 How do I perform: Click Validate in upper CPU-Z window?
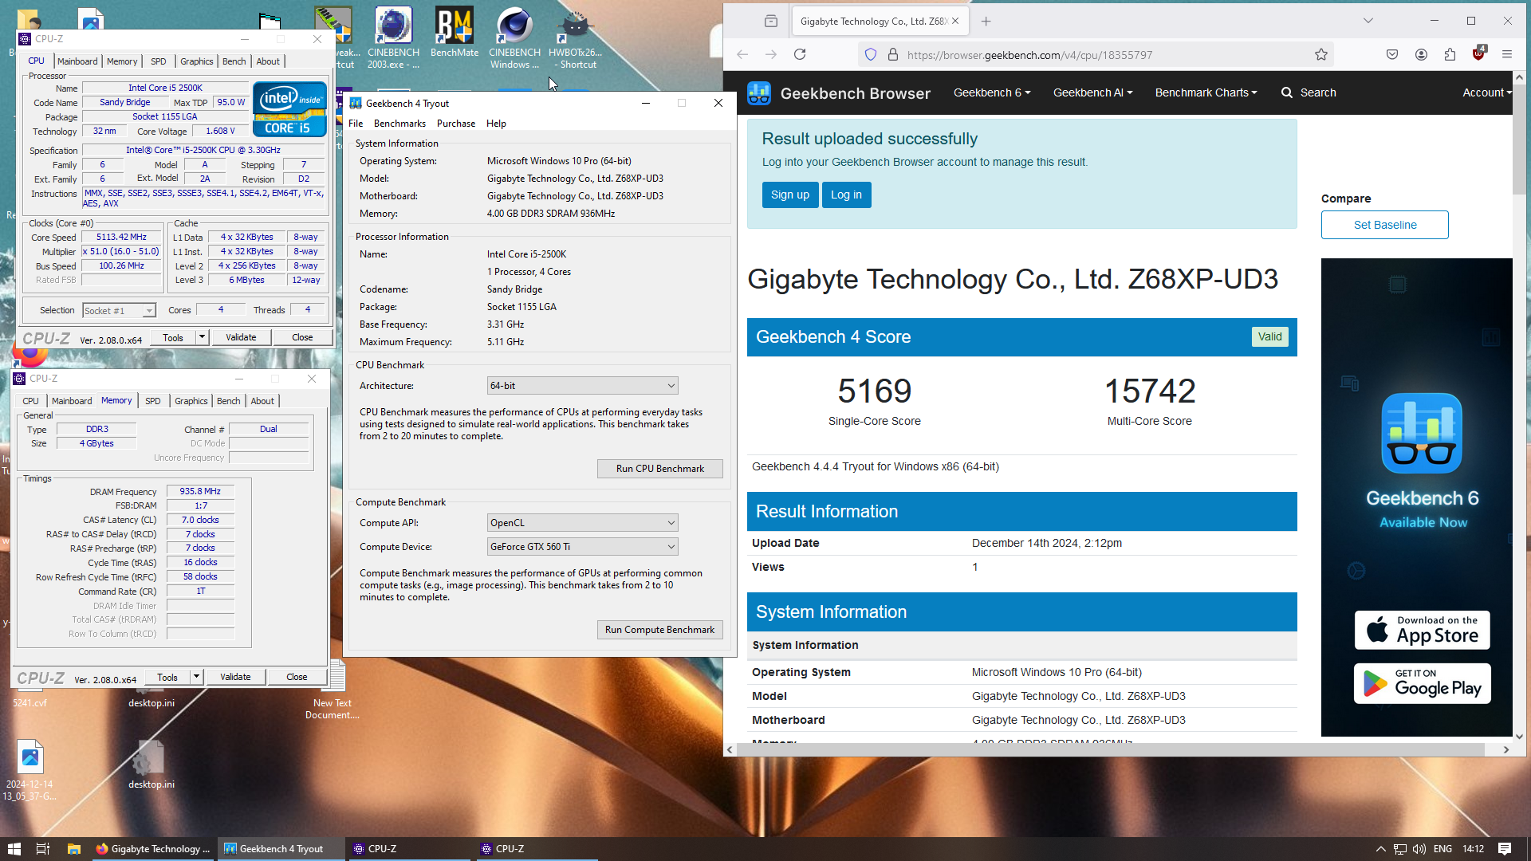(x=241, y=337)
